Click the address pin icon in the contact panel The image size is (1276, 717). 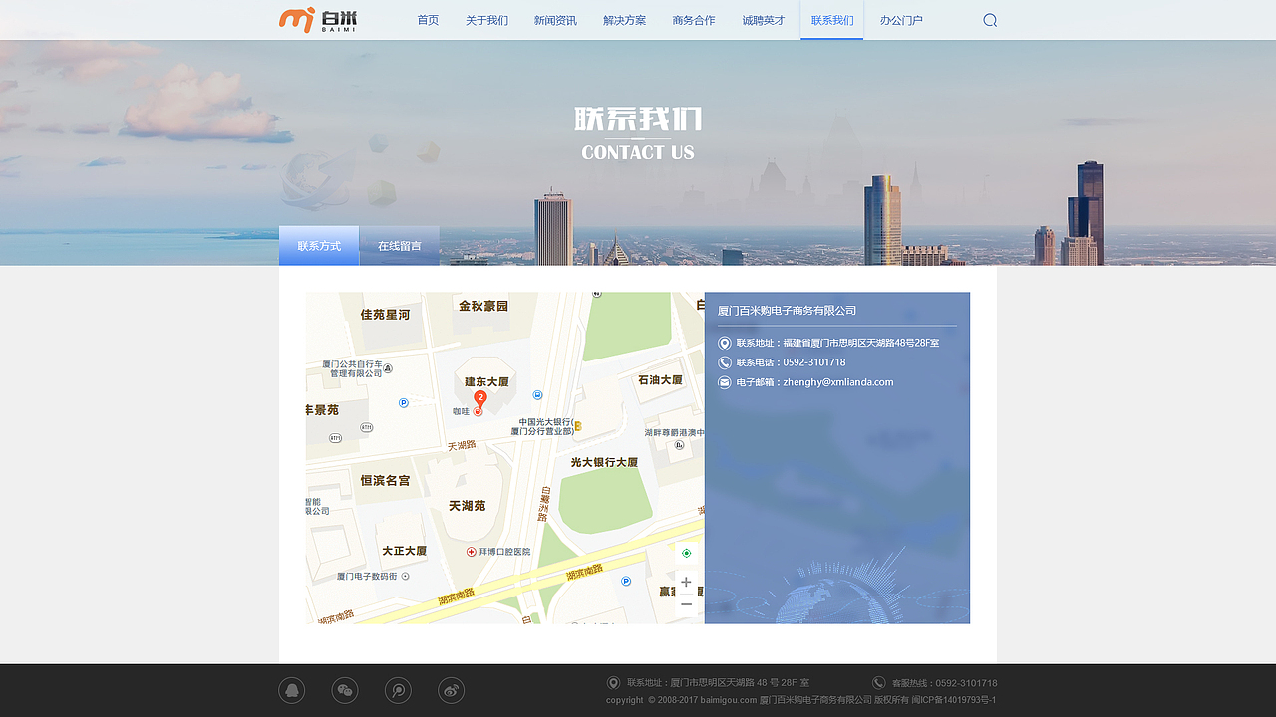click(x=725, y=343)
